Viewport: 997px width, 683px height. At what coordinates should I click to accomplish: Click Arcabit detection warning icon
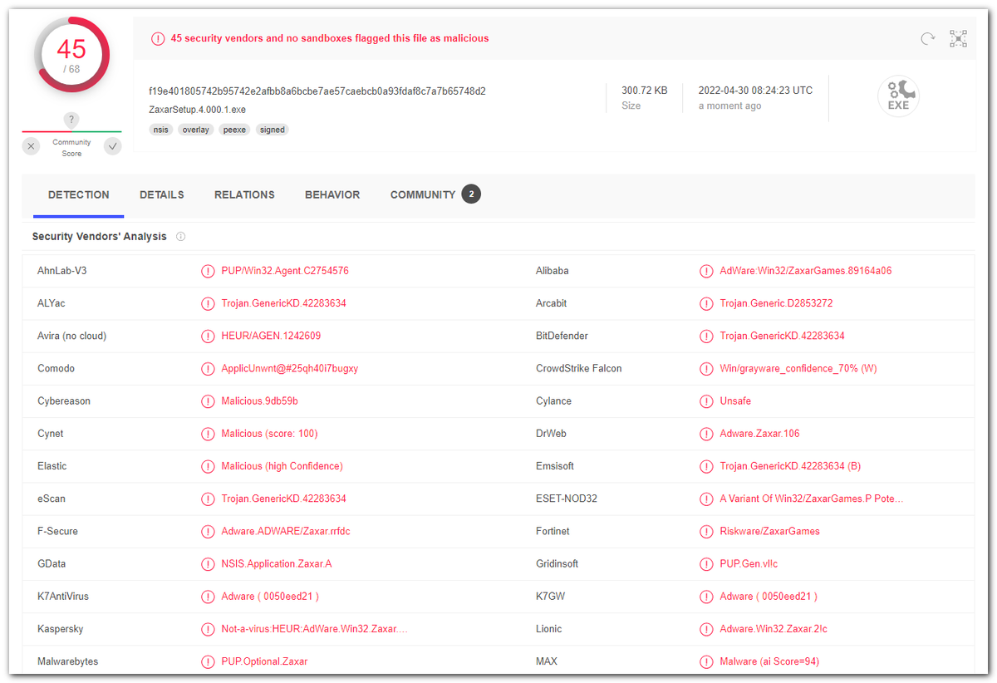706,303
